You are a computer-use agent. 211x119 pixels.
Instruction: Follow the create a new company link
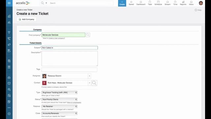pyautogui.click(x=57, y=38)
